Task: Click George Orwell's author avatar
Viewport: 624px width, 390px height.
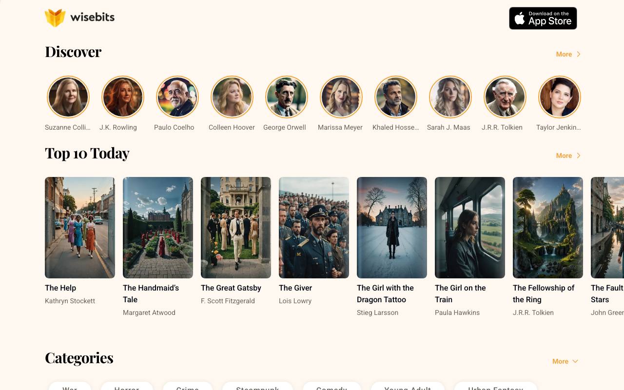Action: [x=287, y=97]
